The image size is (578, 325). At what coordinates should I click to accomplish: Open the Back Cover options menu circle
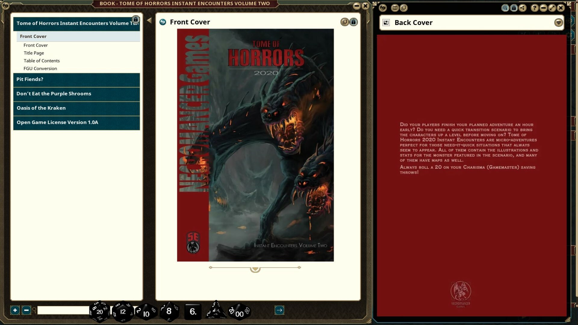pyautogui.click(x=559, y=22)
